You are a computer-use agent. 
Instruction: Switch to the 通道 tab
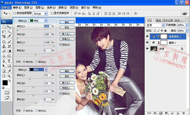click(x=158, y=21)
